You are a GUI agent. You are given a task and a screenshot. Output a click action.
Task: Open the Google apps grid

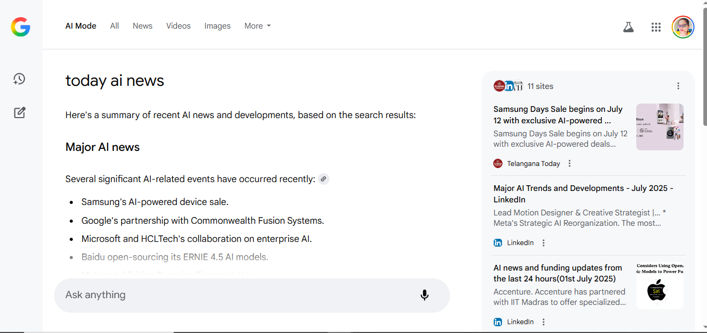point(656,27)
